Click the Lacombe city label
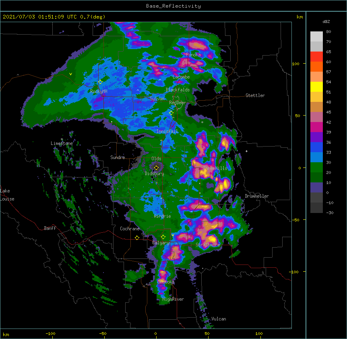 181,77
